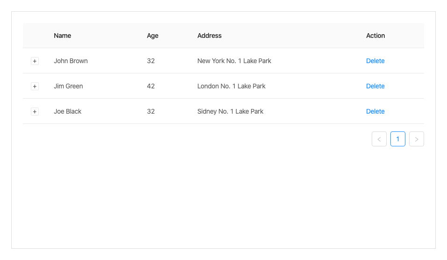Expand the Jim Green row
This screenshot has height=260, width=447.
point(35,87)
